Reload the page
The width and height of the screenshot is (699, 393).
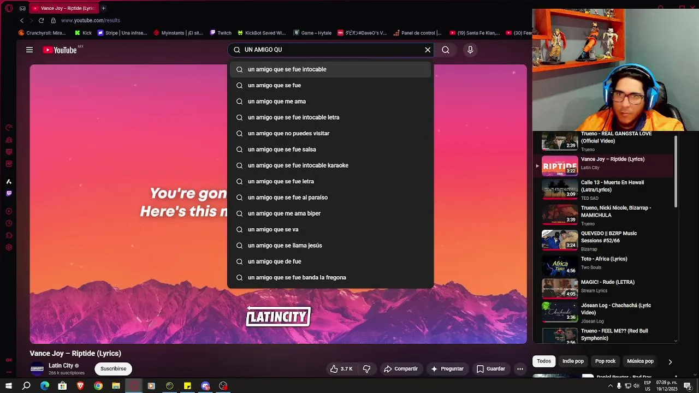point(41,20)
